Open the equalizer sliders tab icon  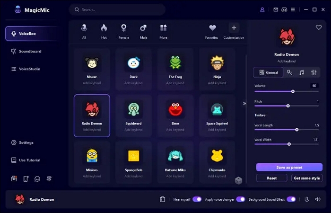[x=314, y=72]
